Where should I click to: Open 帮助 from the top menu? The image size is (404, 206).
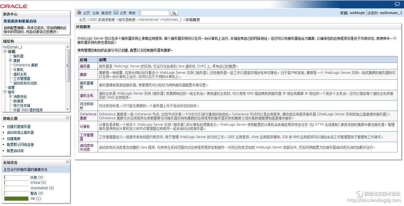[132, 13]
